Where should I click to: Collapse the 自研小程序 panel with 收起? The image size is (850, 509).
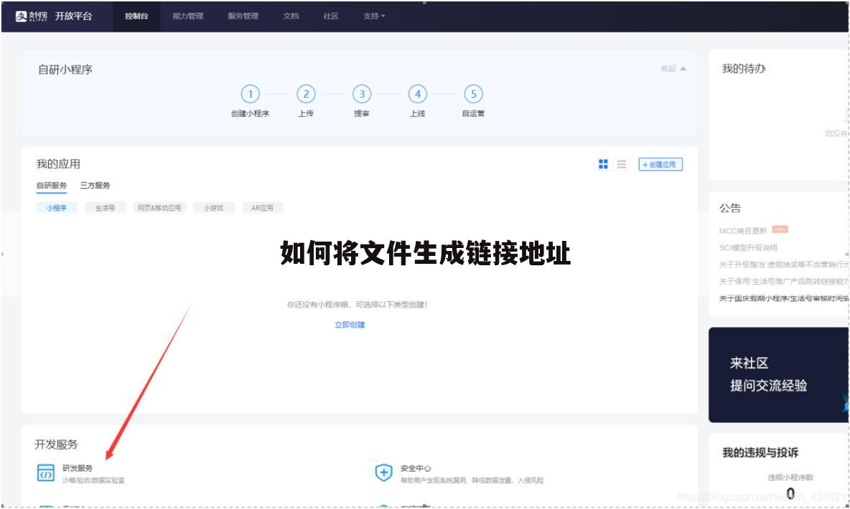point(673,69)
